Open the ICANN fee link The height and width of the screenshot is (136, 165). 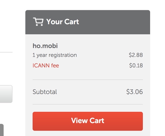(x=46, y=66)
